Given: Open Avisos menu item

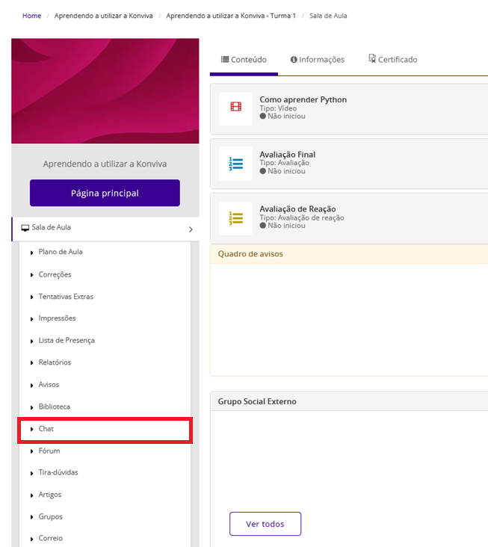Looking at the screenshot, I should (49, 384).
